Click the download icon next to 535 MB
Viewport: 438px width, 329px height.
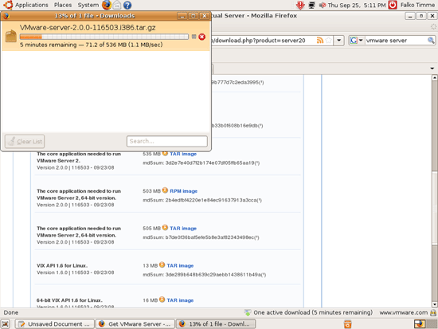(165, 154)
